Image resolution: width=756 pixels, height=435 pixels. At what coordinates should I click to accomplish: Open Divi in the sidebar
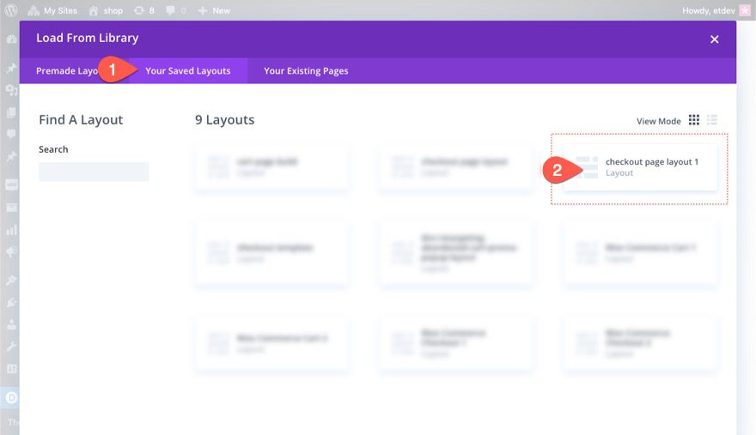click(11, 398)
